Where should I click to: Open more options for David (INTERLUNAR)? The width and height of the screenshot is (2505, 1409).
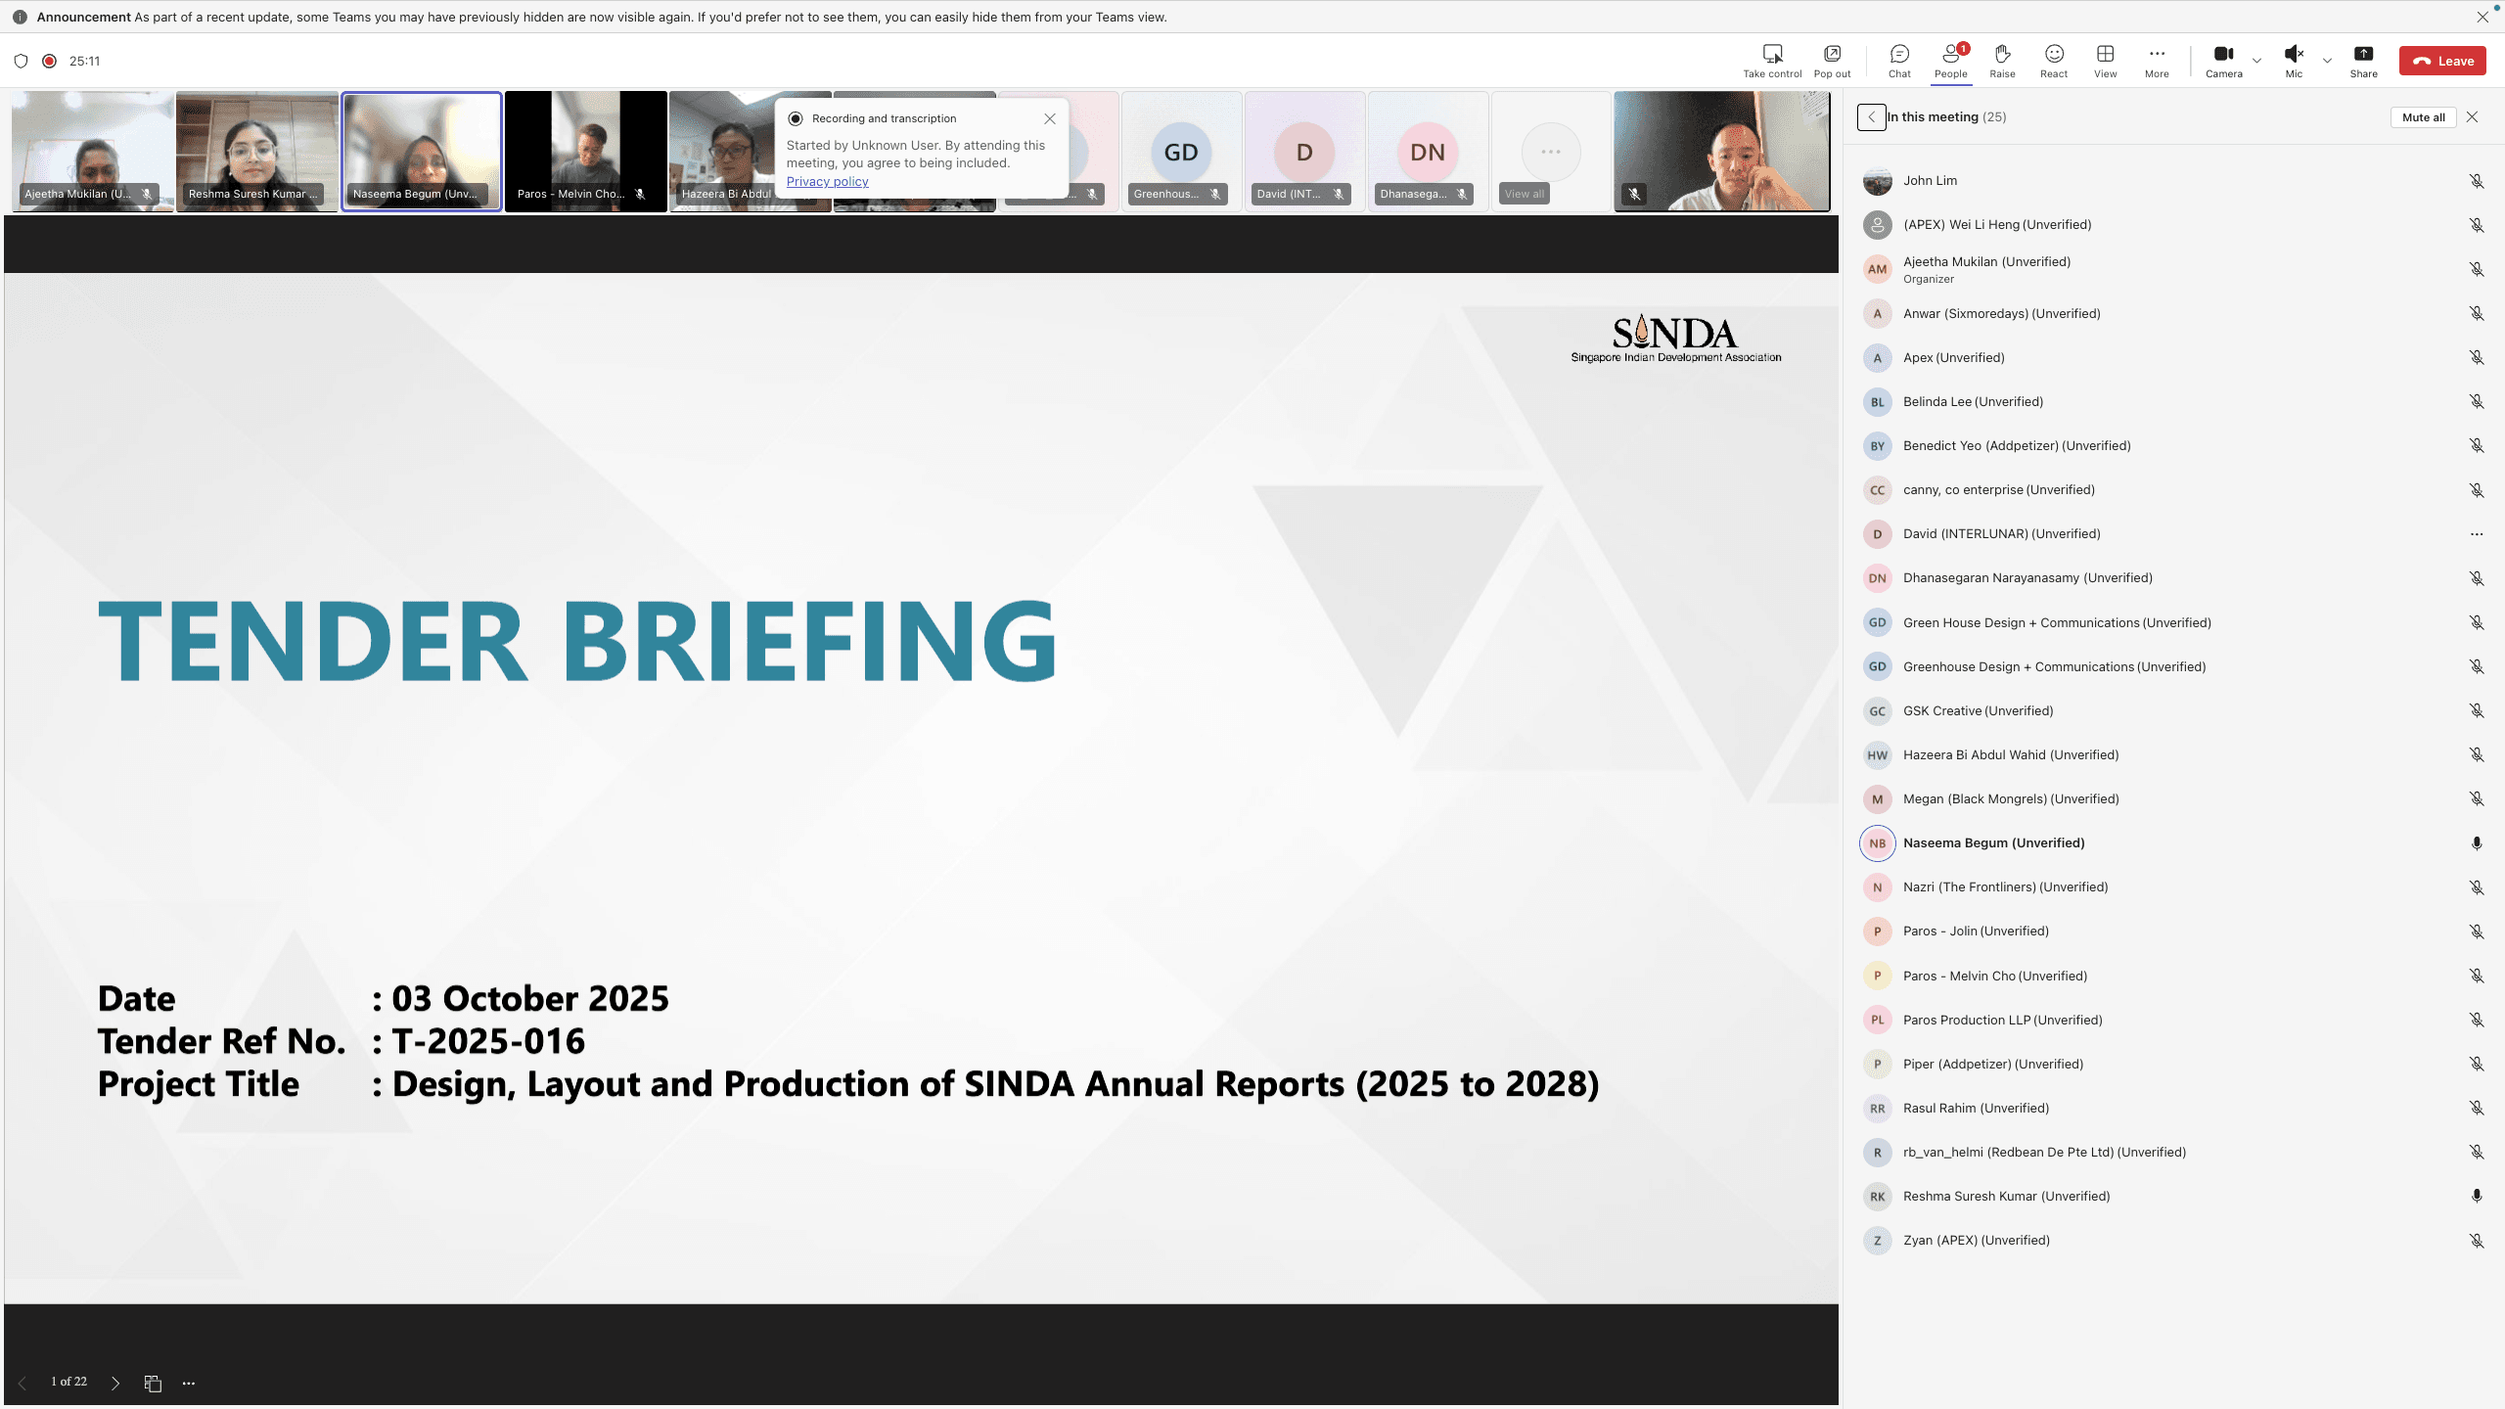point(2477,534)
